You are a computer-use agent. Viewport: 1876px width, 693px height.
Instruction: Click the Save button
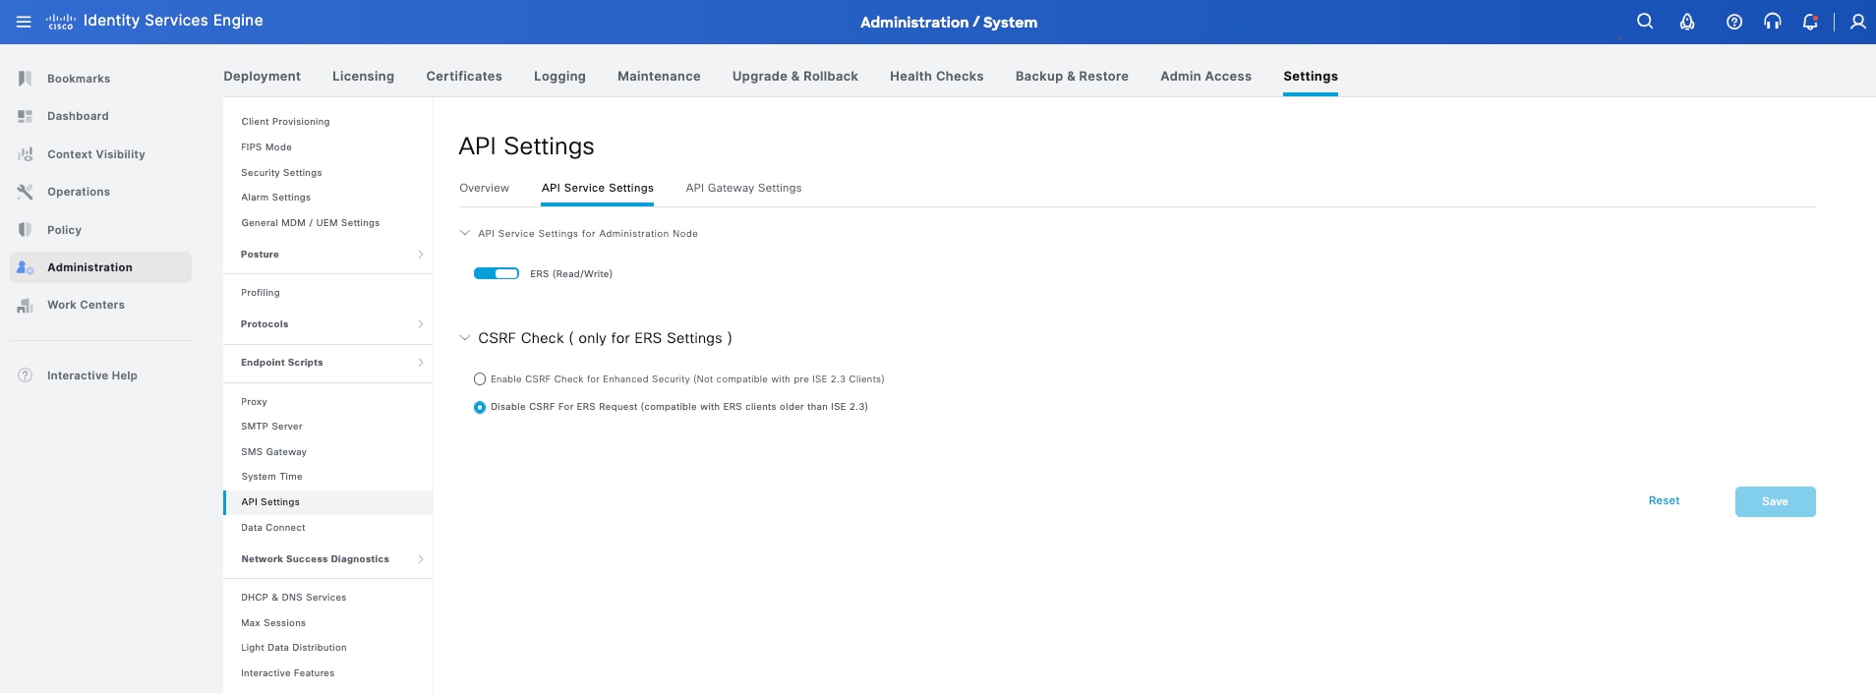(x=1775, y=501)
